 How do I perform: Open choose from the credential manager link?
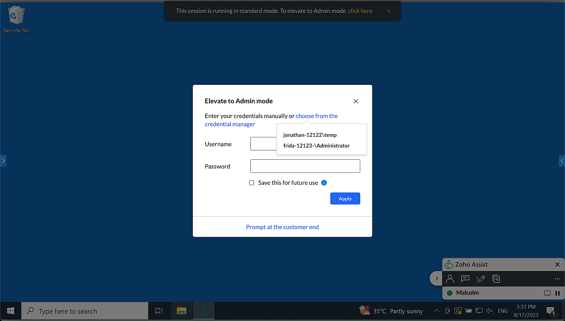[x=316, y=116]
